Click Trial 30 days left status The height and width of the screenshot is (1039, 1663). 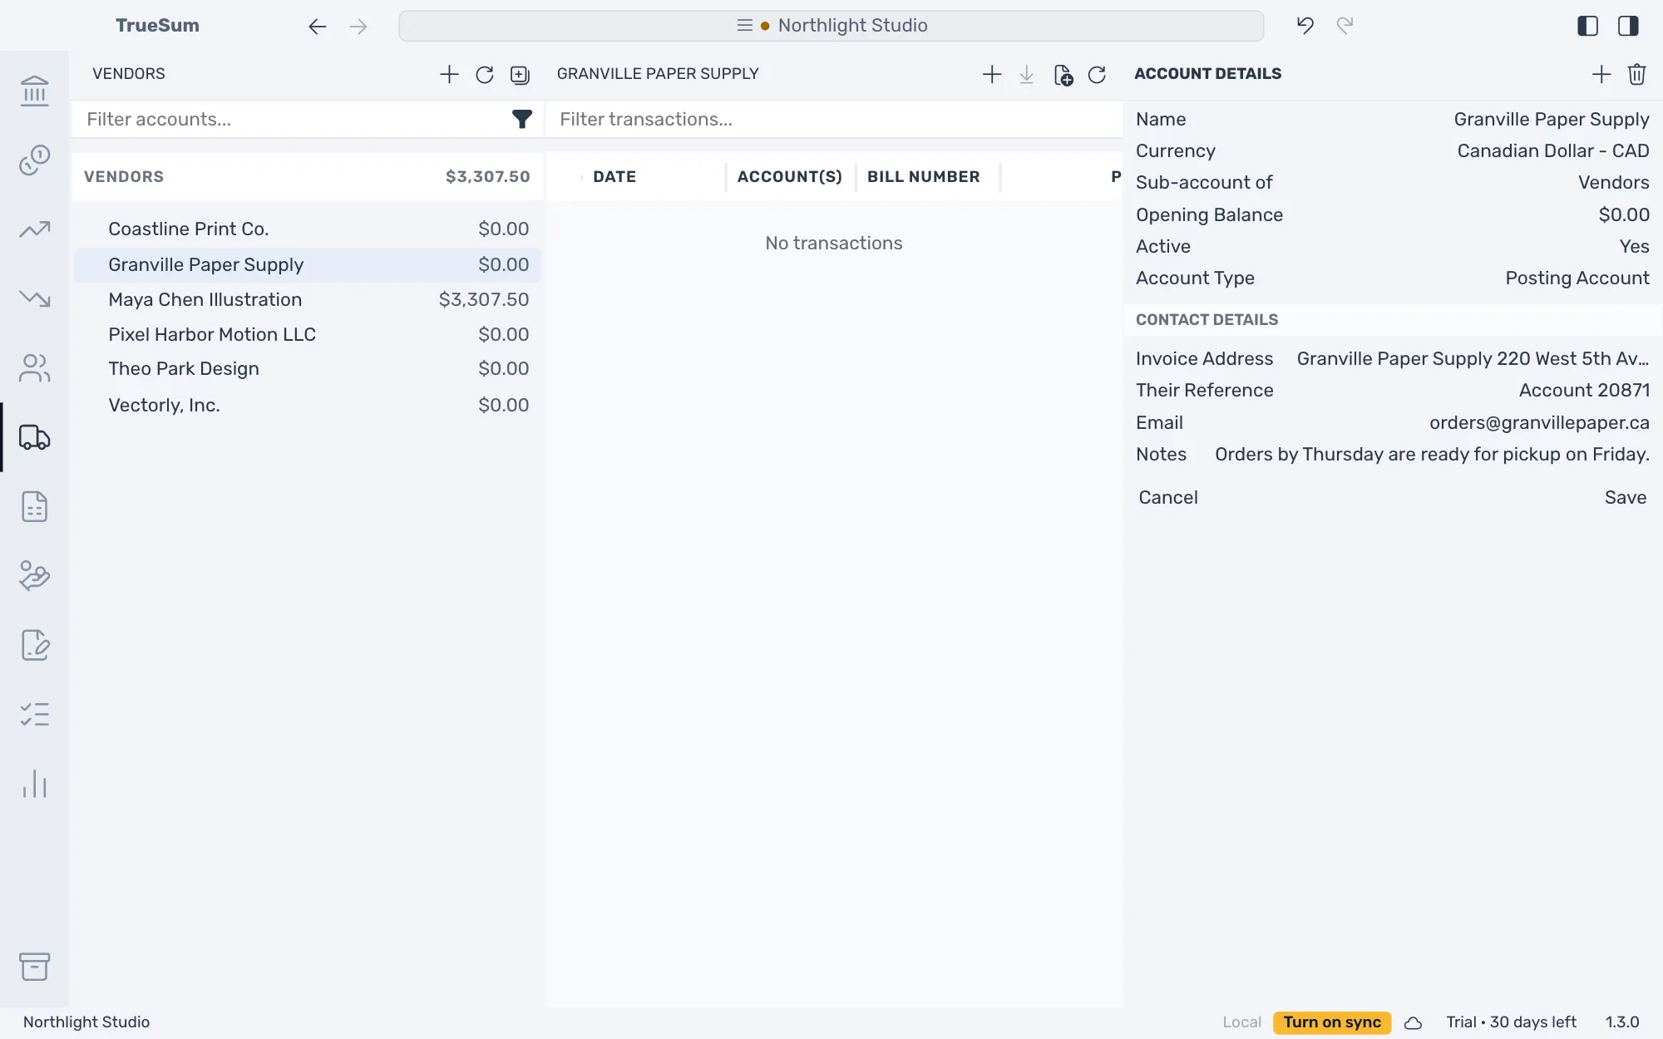[x=1511, y=1022]
